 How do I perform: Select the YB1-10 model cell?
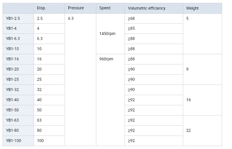click(13, 49)
